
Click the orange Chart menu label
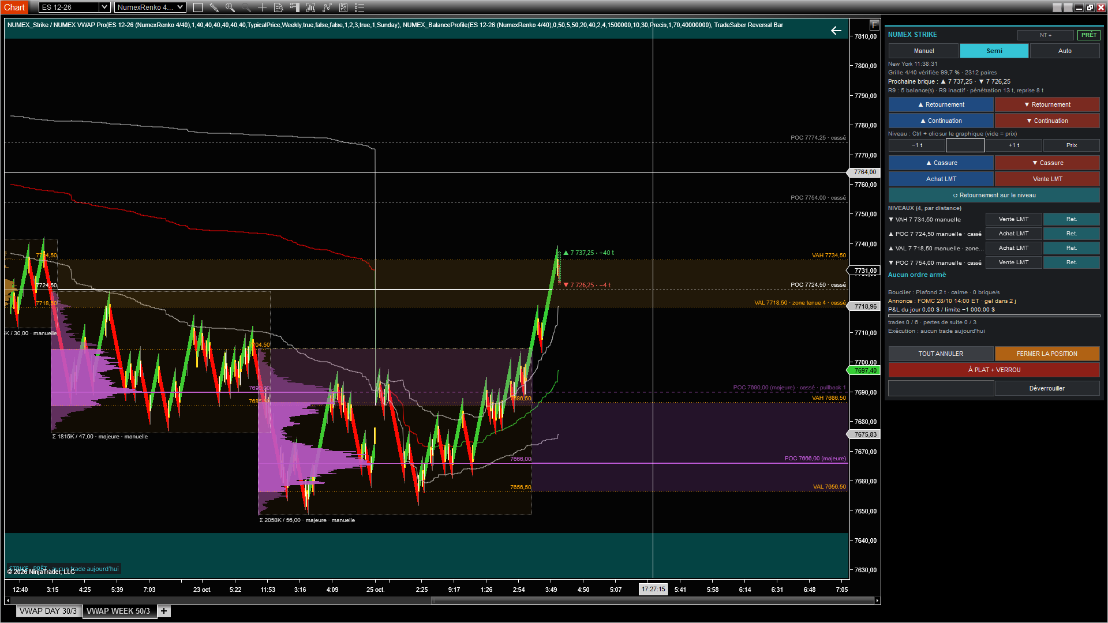tap(14, 7)
